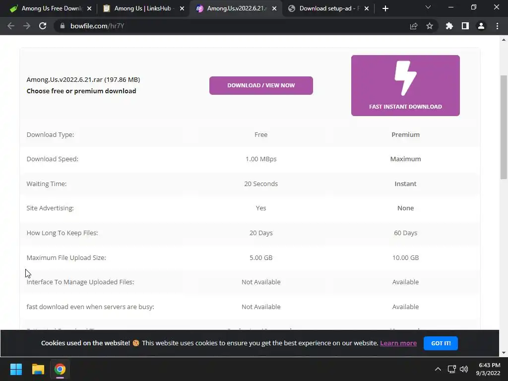Screen dimensions: 508x381
Task: Open the Windows Start menu
Action: point(16,369)
